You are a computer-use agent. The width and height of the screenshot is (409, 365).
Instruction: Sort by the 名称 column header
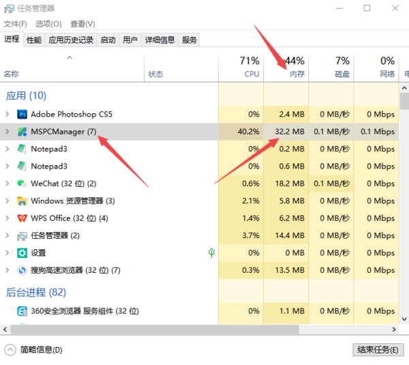tap(72, 68)
